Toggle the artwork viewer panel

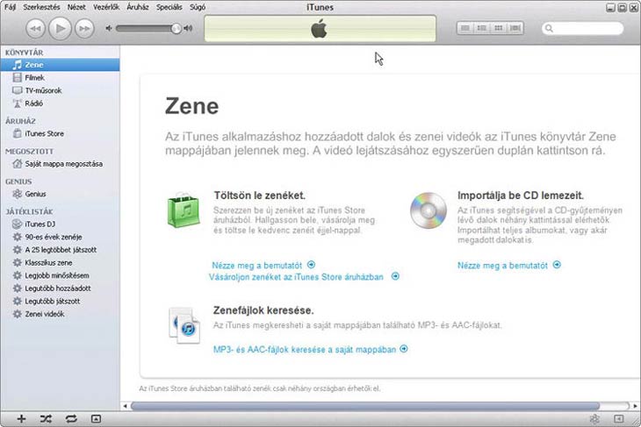pyautogui.click(x=96, y=419)
